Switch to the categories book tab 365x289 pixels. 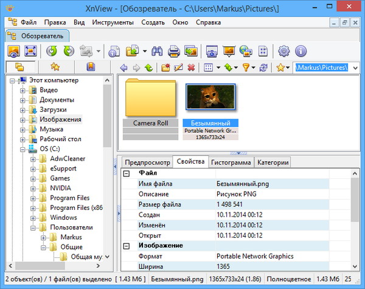click(x=90, y=67)
